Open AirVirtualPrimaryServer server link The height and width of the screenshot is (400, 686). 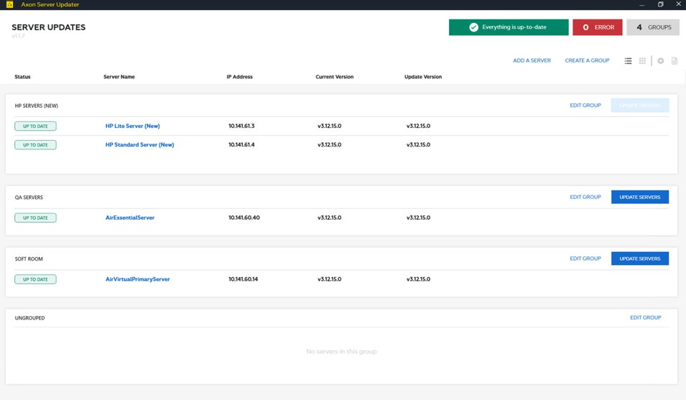[138, 279]
